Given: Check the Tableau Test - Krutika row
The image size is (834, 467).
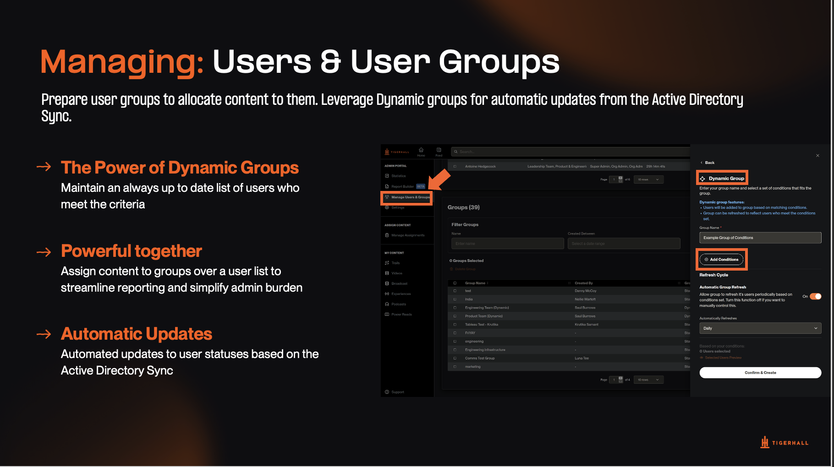Looking at the screenshot, I should point(455,324).
